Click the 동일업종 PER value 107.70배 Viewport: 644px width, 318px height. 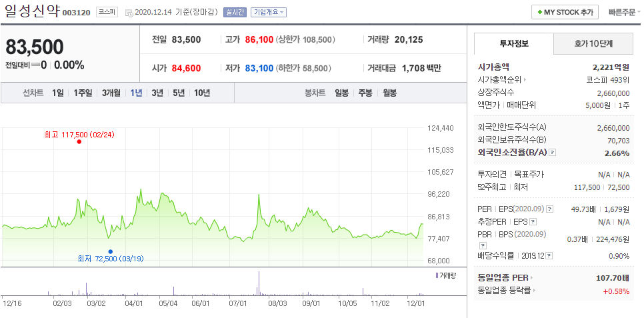(x=613, y=278)
